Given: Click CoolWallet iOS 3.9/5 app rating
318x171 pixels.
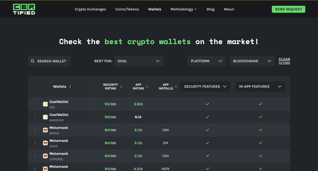Looking at the screenshot, I should (138, 104).
